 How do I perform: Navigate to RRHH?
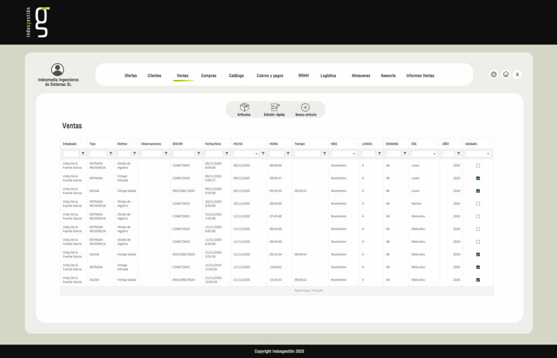[304, 76]
